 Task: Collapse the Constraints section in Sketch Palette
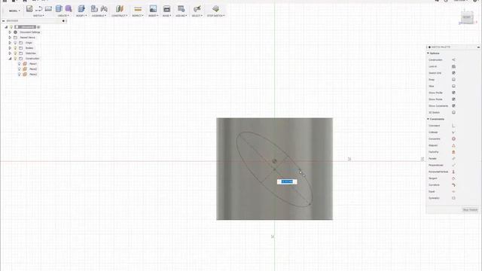tap(428, 119)
